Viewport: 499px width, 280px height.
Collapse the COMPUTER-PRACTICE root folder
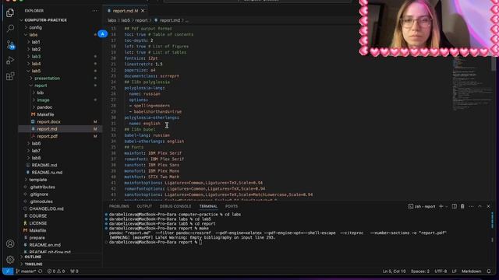(45, 20)
